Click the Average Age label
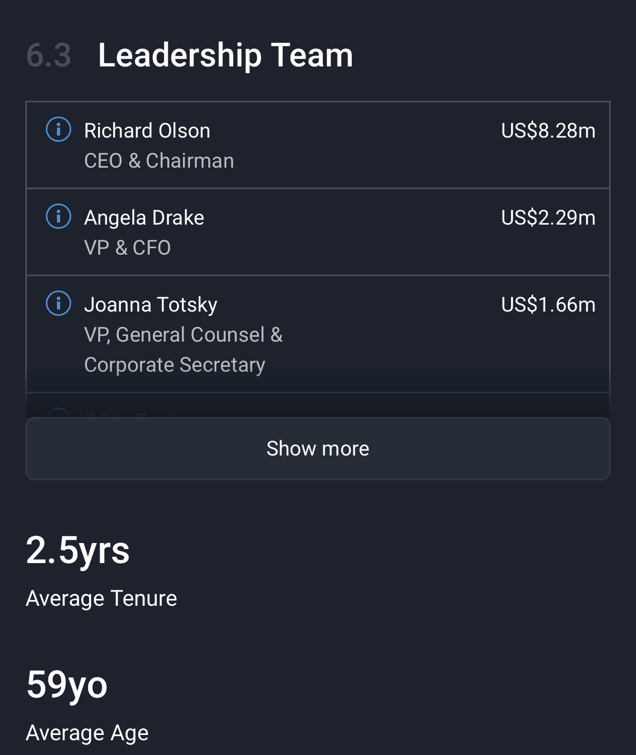 (87, 733)
